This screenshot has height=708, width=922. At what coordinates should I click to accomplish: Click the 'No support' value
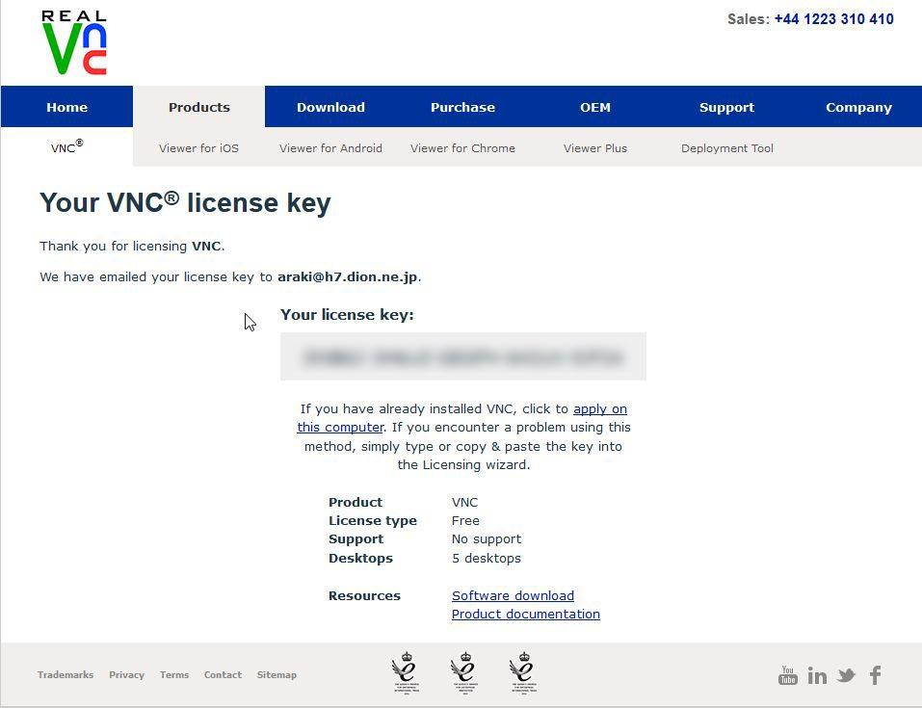coord(487,539)
